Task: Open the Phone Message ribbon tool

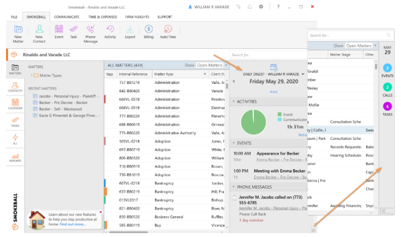Action: (x=91, y=34)
